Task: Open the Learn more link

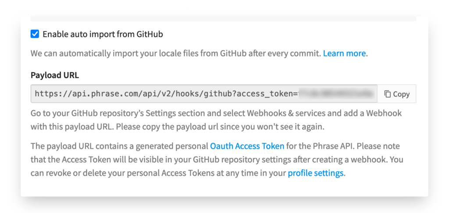Action: click(344, 53)
